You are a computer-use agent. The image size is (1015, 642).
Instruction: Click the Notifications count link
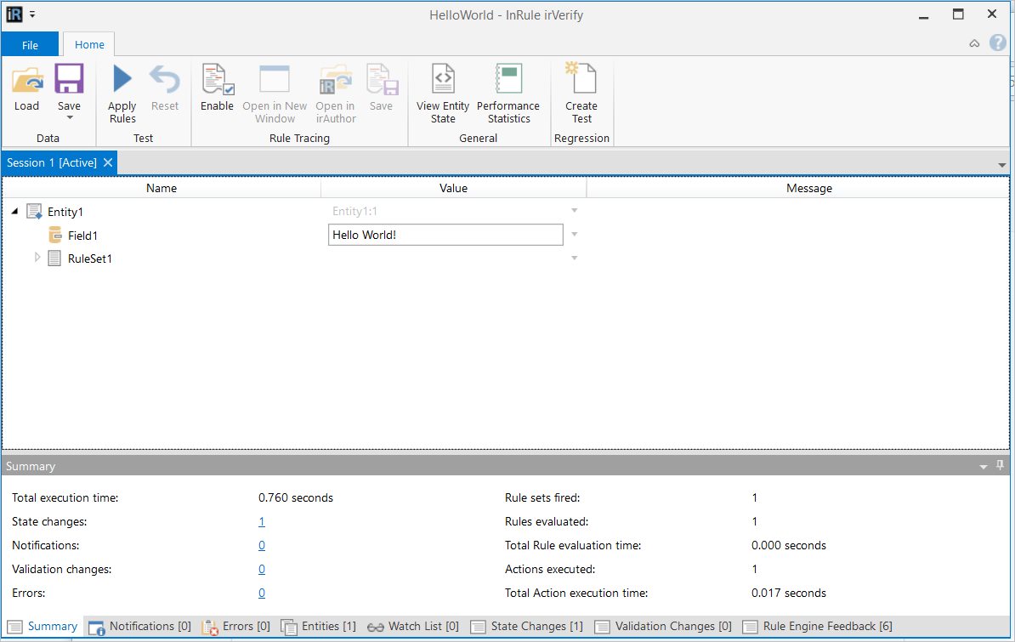[262, 545]
